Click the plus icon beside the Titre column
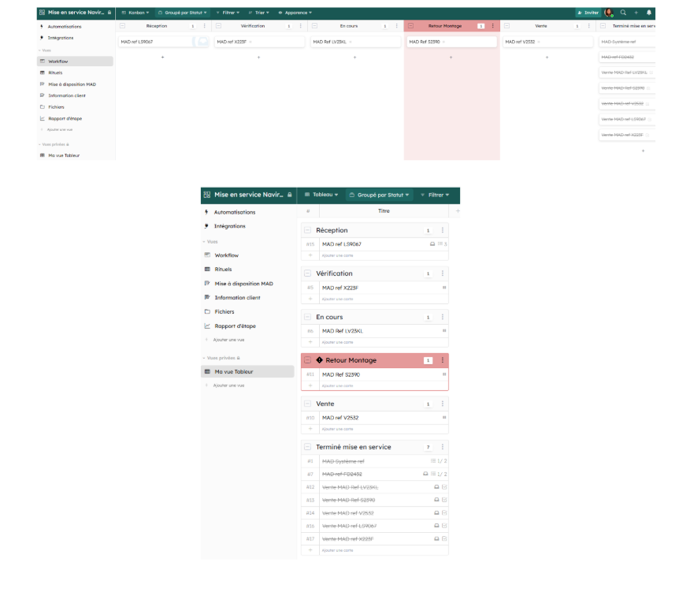This screenshot has width=690, height=603. click(x=458, y=211)
